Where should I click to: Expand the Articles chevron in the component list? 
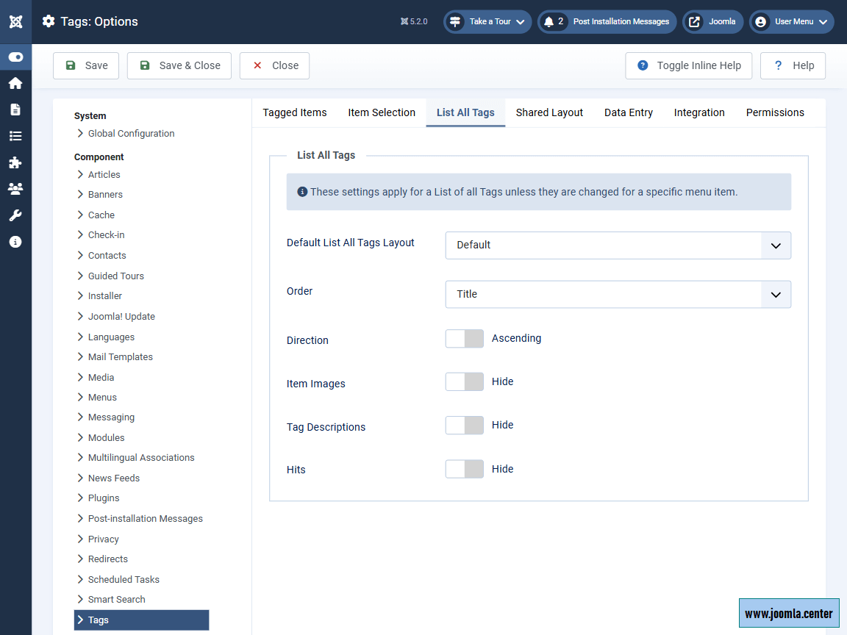(80, 174)
